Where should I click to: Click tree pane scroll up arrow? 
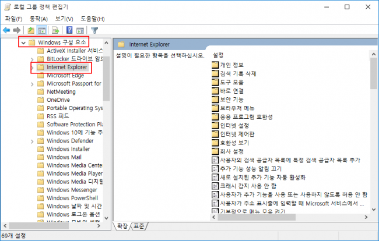pos(106,42)
